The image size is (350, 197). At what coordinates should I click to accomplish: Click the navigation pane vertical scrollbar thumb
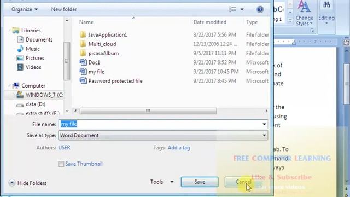click(67, 61)
